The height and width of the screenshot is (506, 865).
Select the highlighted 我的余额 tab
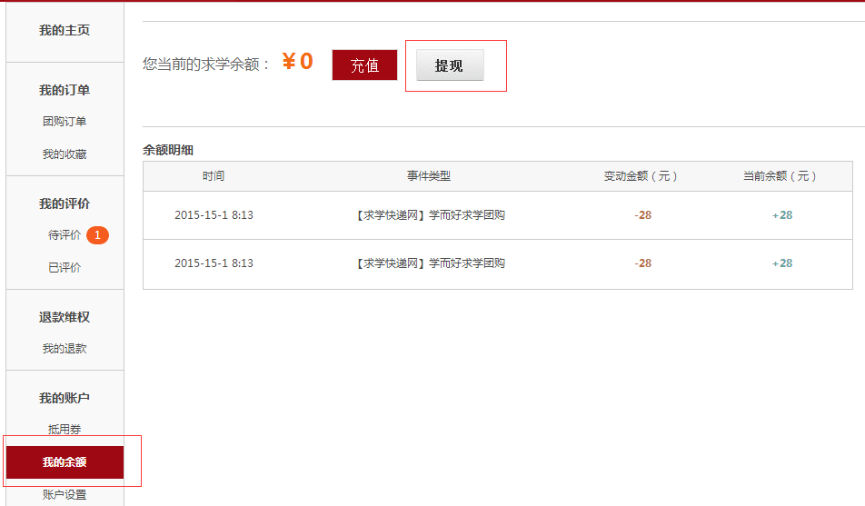click(x=65, y=462)
